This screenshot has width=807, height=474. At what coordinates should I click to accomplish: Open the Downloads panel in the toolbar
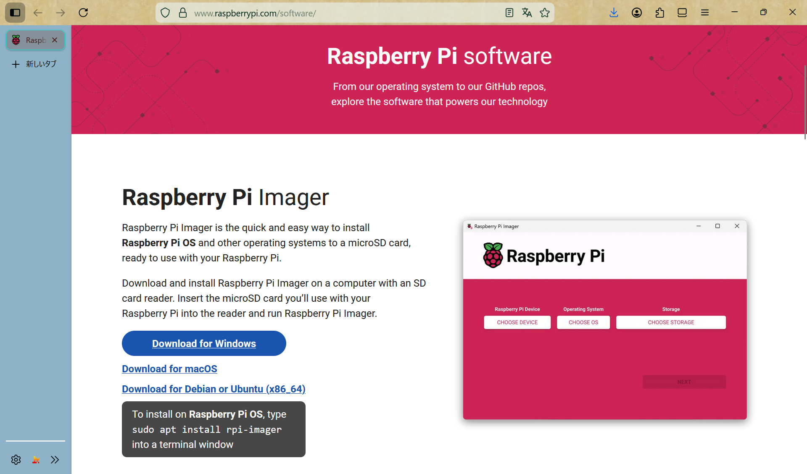[614, 13]
